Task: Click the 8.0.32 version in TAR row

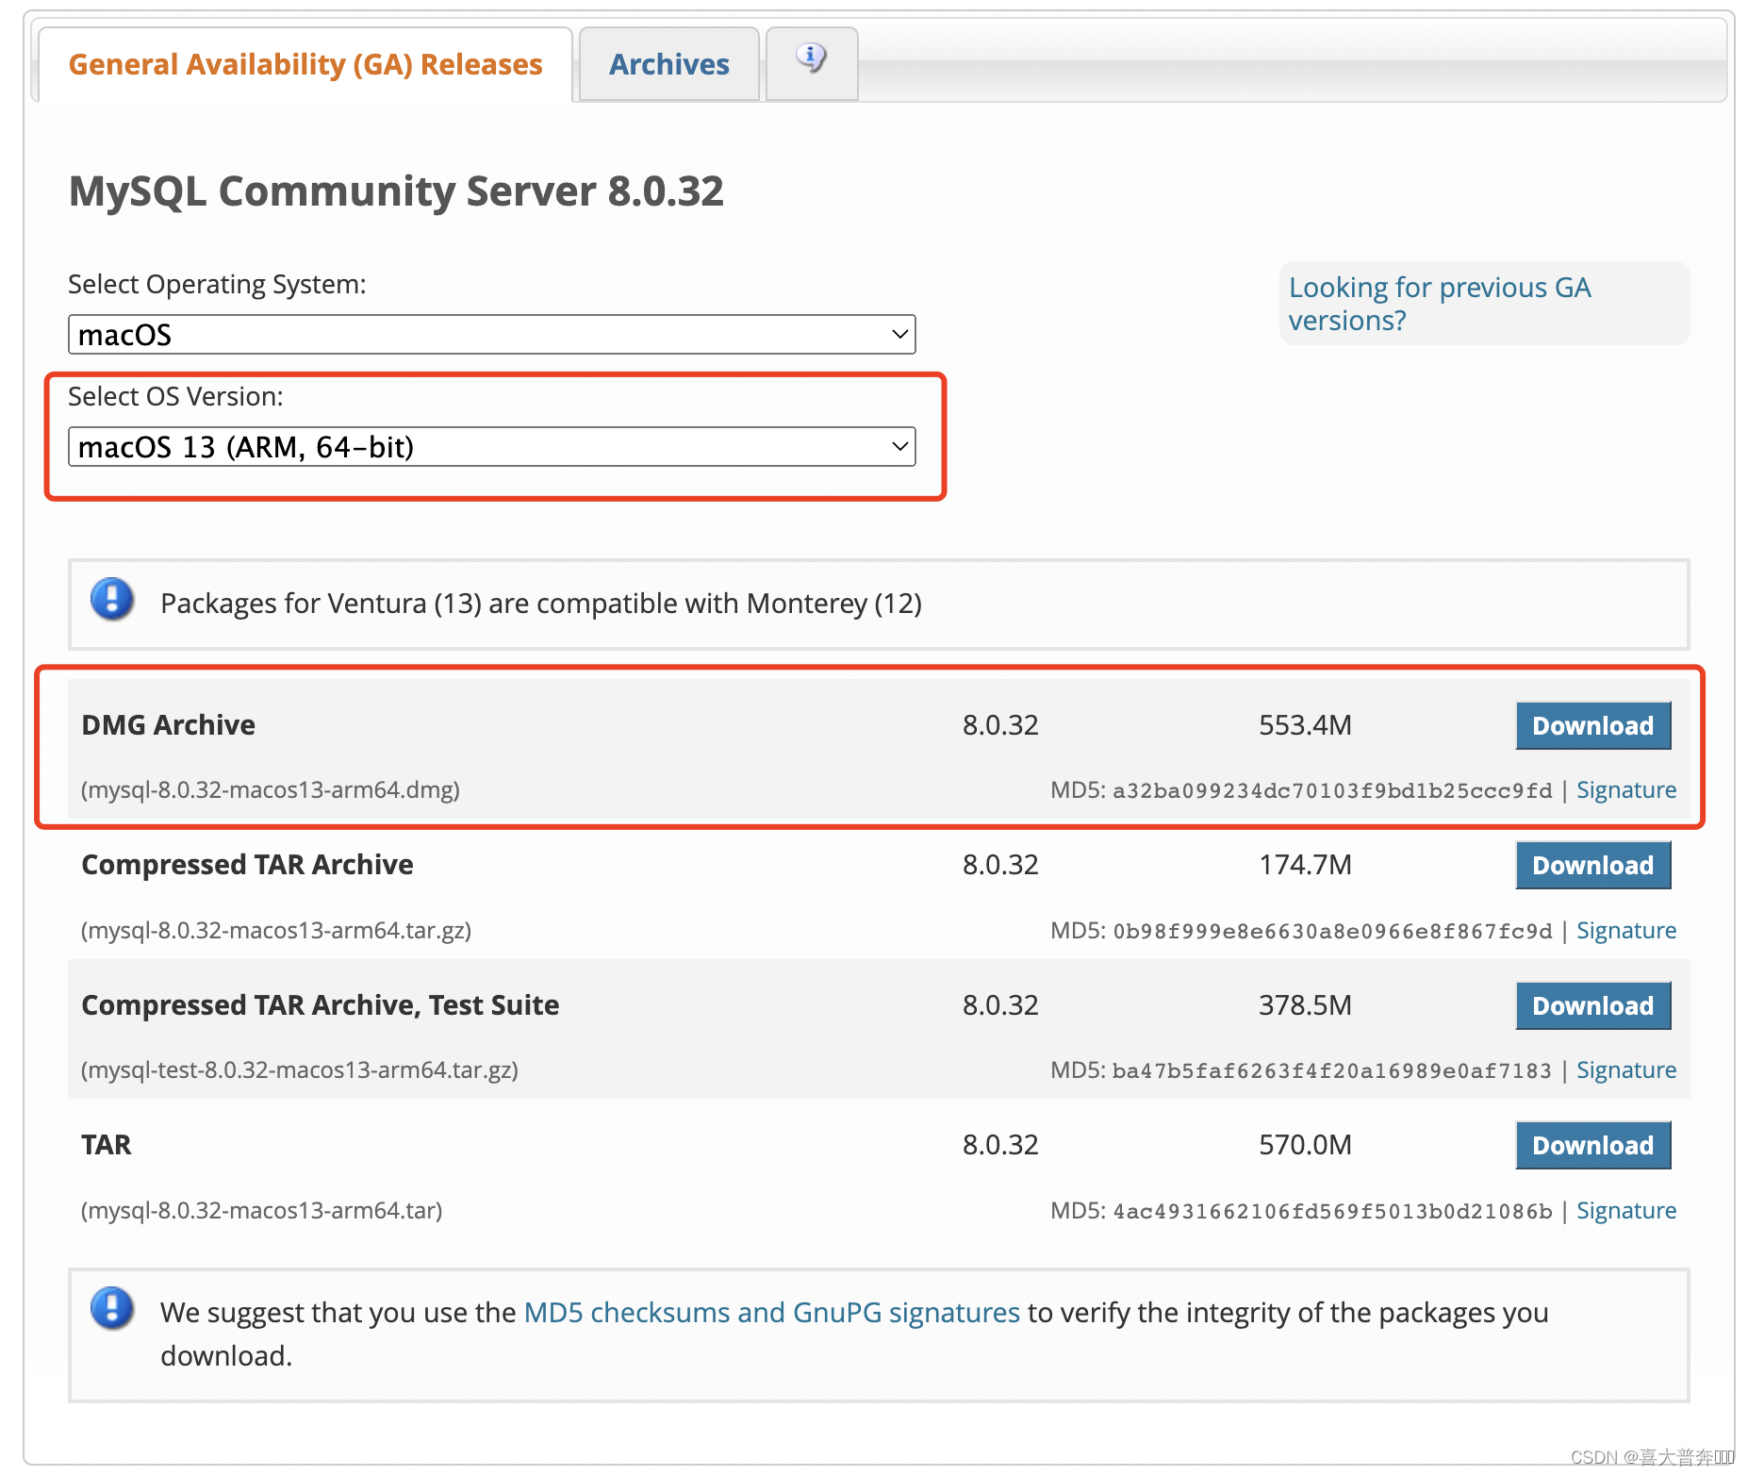Action: click(1000, 1145)
